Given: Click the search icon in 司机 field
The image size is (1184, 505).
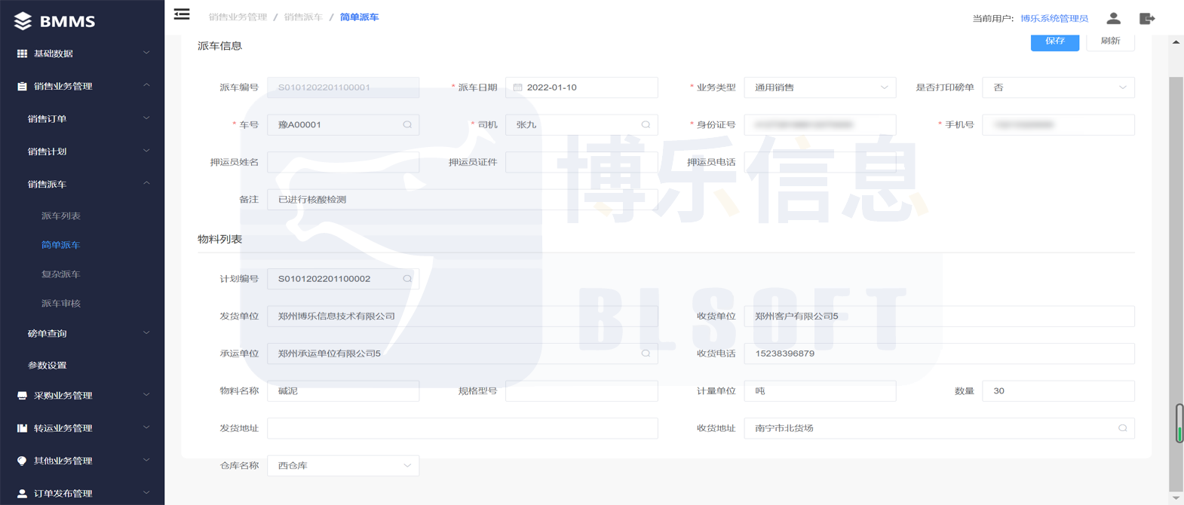Looking at the screenshot, I should 646,124.
